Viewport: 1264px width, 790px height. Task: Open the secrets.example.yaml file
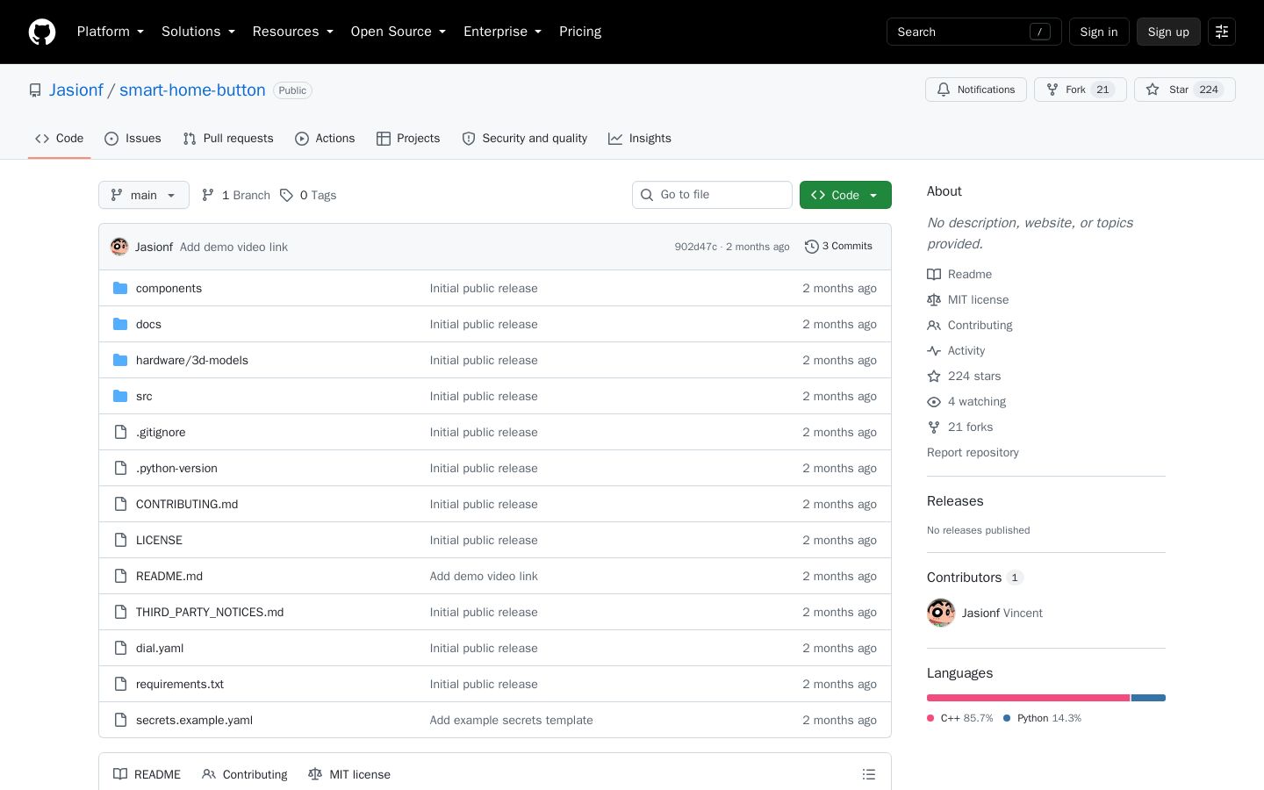pyautogui.click(x=194, y=720)
